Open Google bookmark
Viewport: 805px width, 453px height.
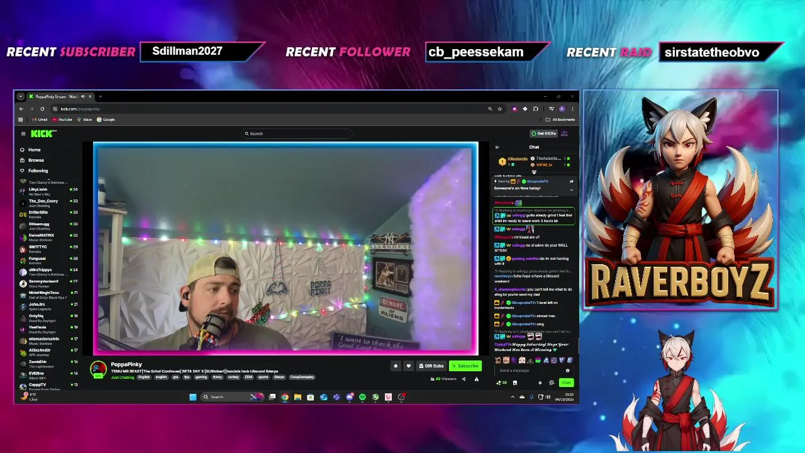tap(106, 120)
